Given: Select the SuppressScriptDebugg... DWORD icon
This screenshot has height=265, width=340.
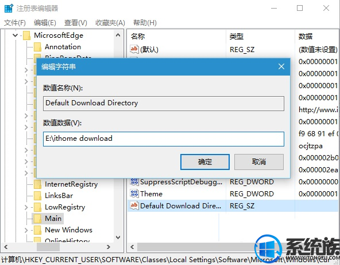Looking at the screenshot, I should point(134,181).
